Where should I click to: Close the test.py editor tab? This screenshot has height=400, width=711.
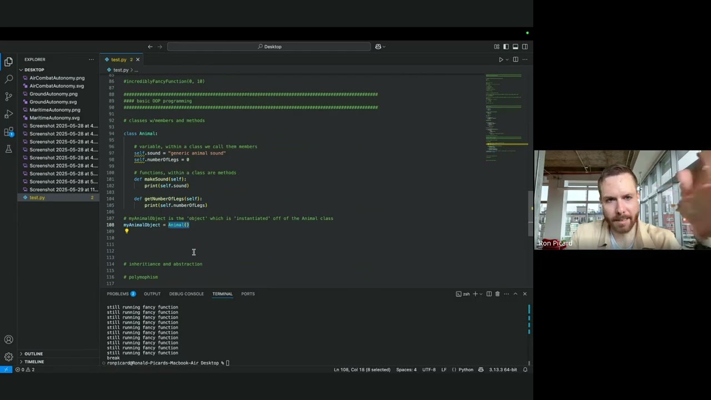138,59
